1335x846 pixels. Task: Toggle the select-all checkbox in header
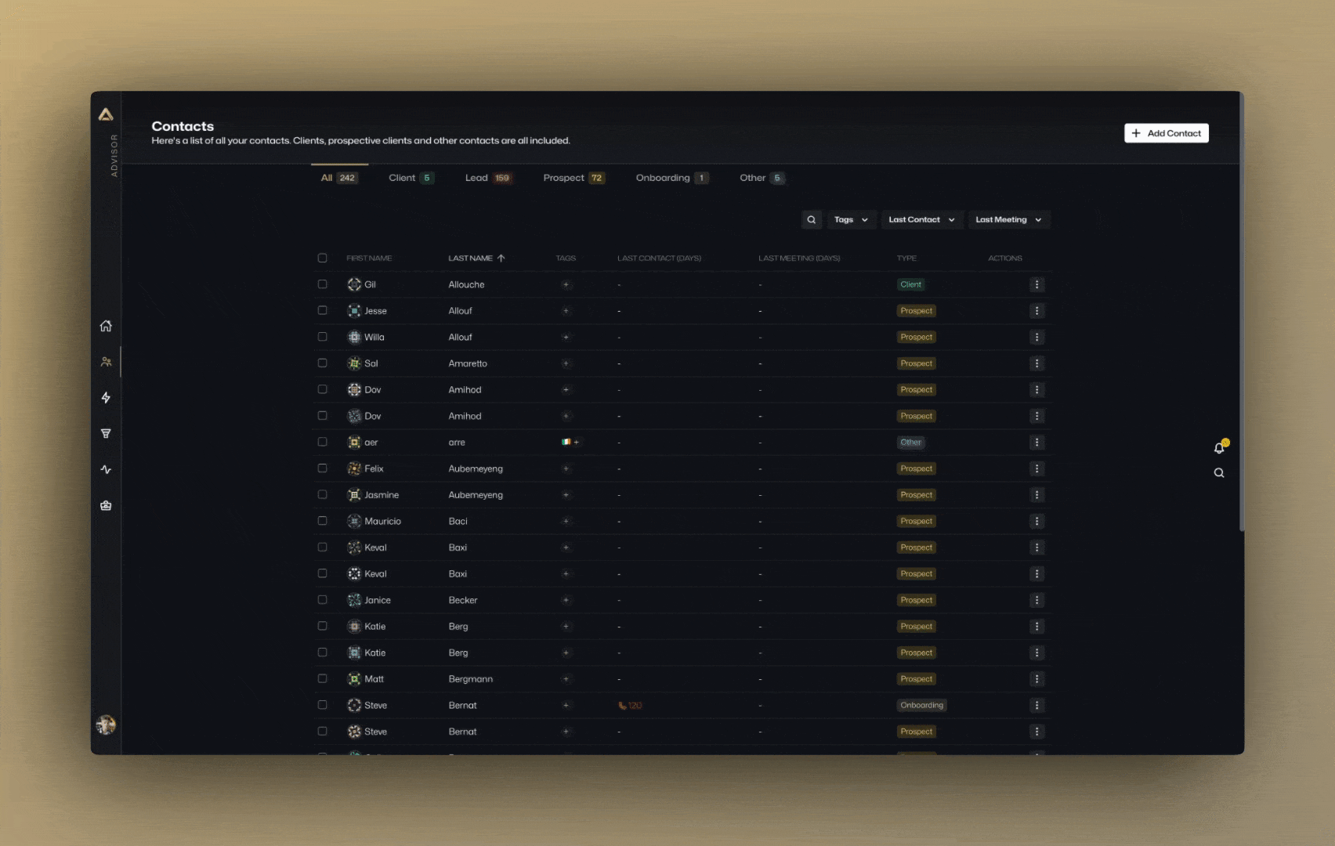pyautogui.click(x=322, y=258)
